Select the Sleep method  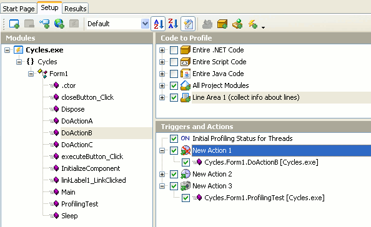[69, 216]
